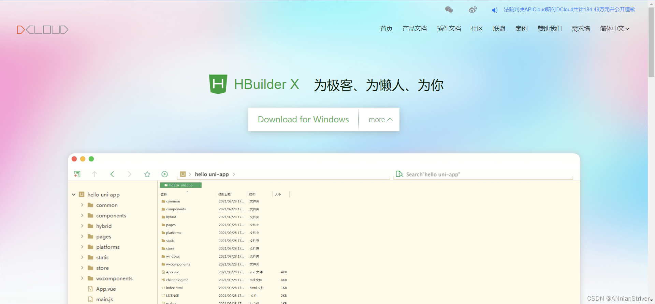Click the breadcrumb project icon

coord(183,174)
